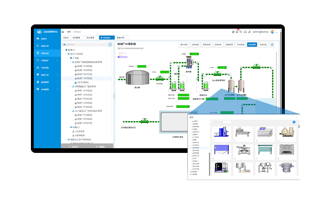The image size is (332, 204).
Task: Open 设备地图 in the left sidebar
Action: tap(45, 67)
